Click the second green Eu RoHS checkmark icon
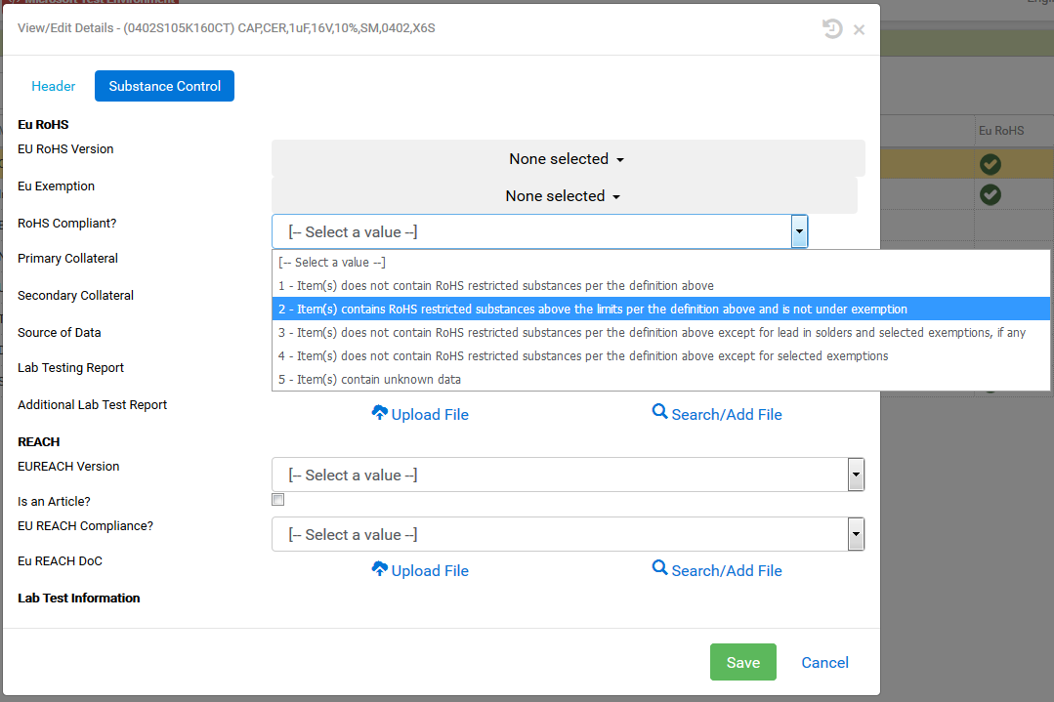Viewport: 1054px width, 702px height. (x=991, y=194)
